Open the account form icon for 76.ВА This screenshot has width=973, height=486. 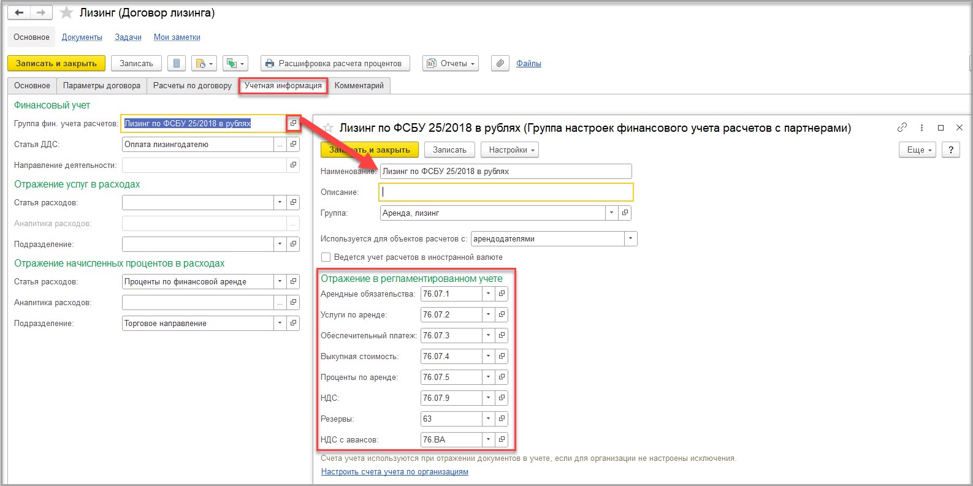point(502,439)
